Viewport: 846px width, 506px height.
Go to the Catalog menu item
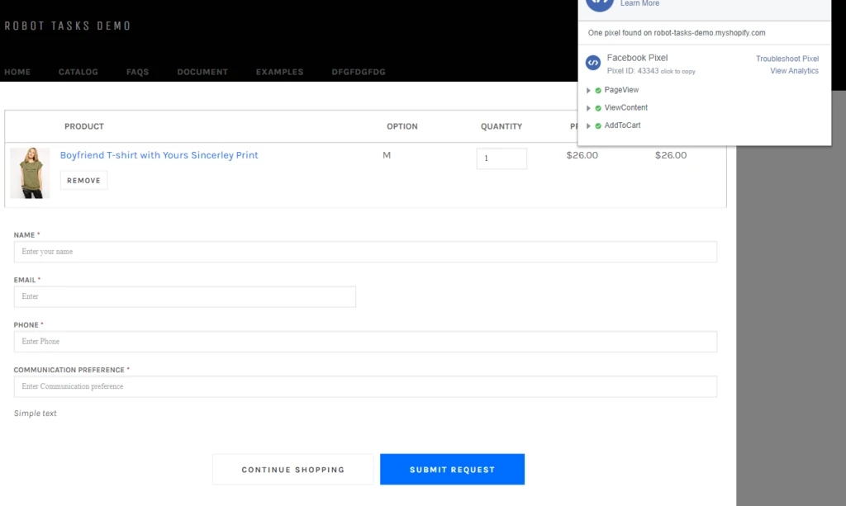pyautogui.click(x=78, y=72)
